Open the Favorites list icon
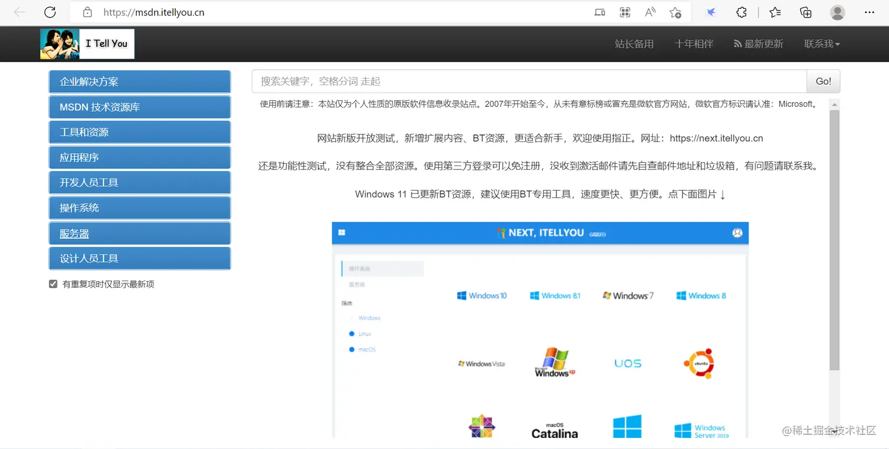This screenshot has width=889, height=449. coord(776,12)
